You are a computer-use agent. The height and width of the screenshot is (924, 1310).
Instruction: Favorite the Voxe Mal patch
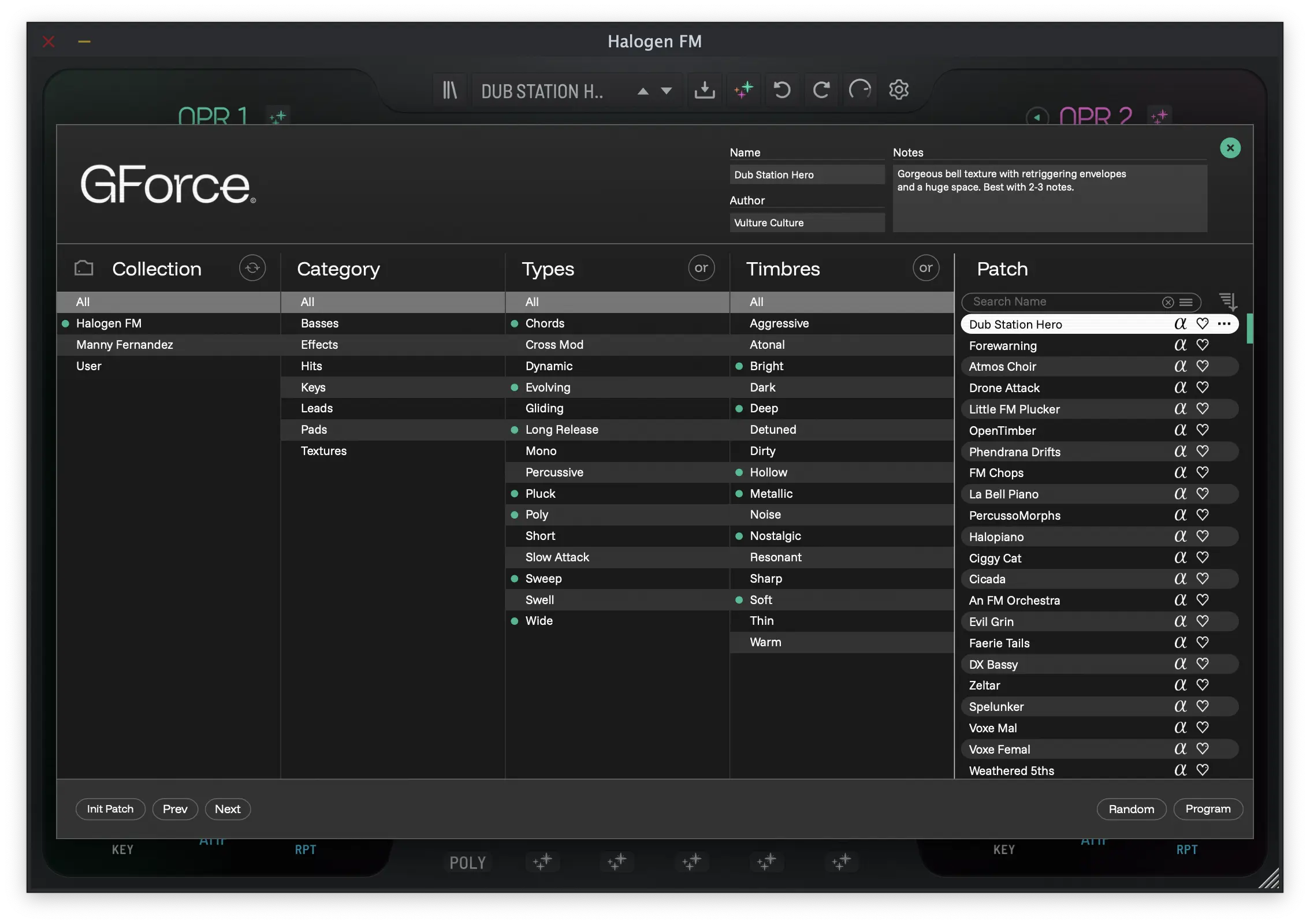(1203, 728)
